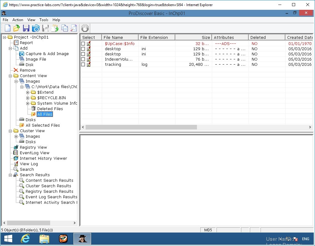This screenshot has height=246, width=315.
Task: Click the Select column header
Action: pos(91,37)
